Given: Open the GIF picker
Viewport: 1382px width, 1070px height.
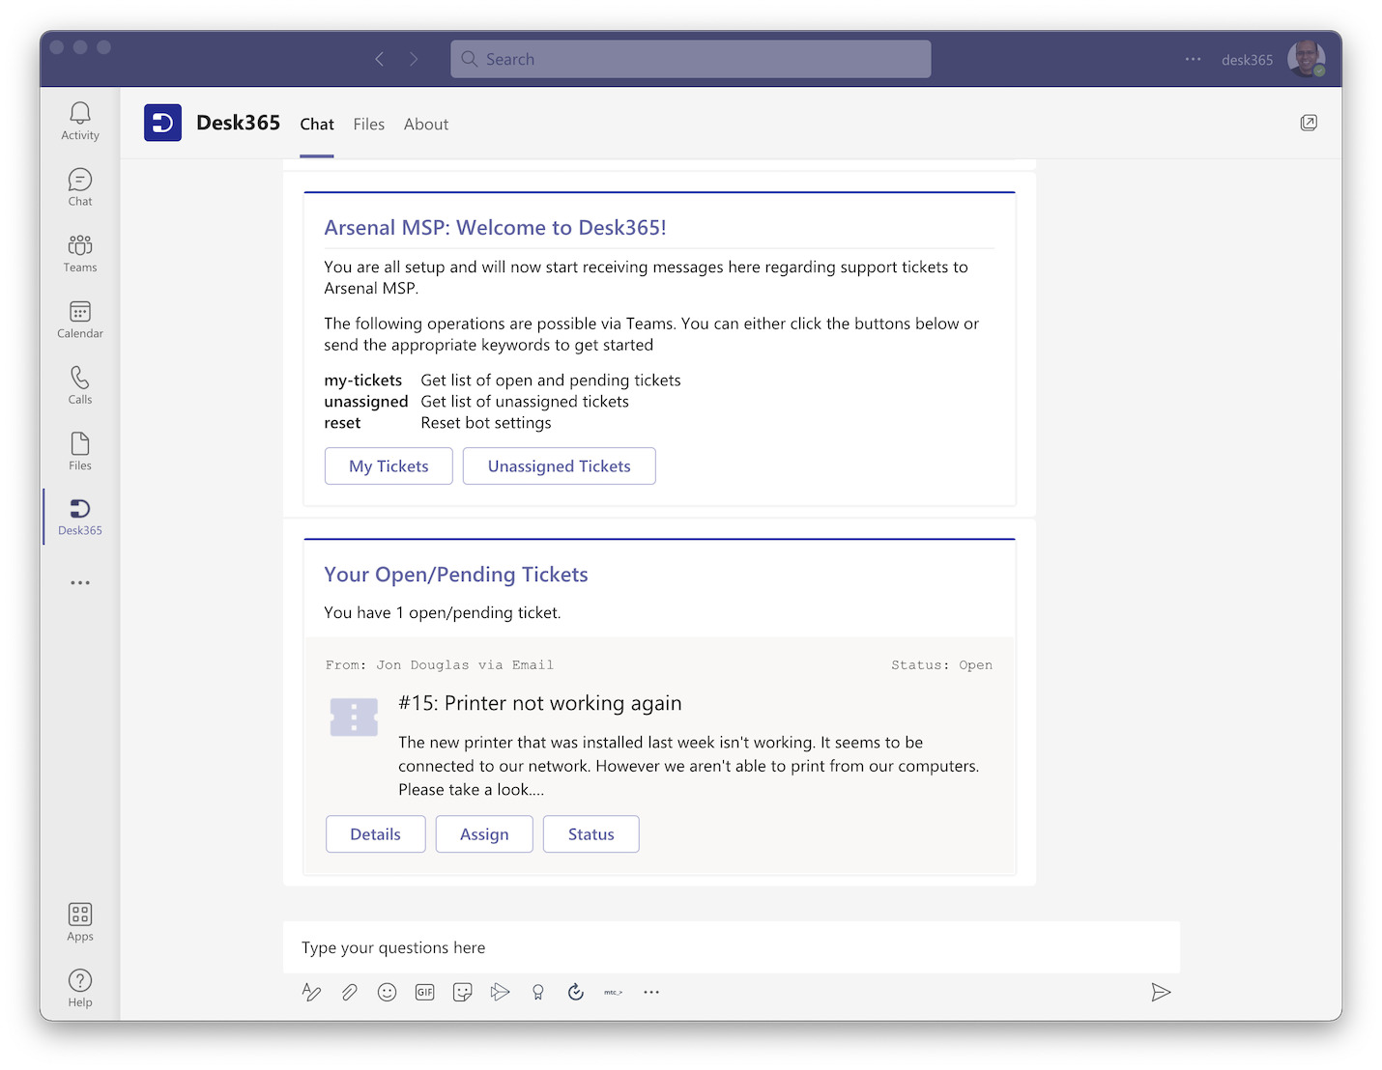Looking at the screenshot, I should (424, 992).
